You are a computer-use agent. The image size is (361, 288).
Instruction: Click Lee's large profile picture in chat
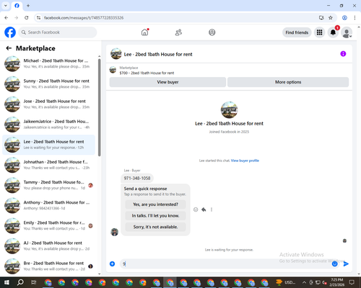pyautogui.click(x=229, y=110)
